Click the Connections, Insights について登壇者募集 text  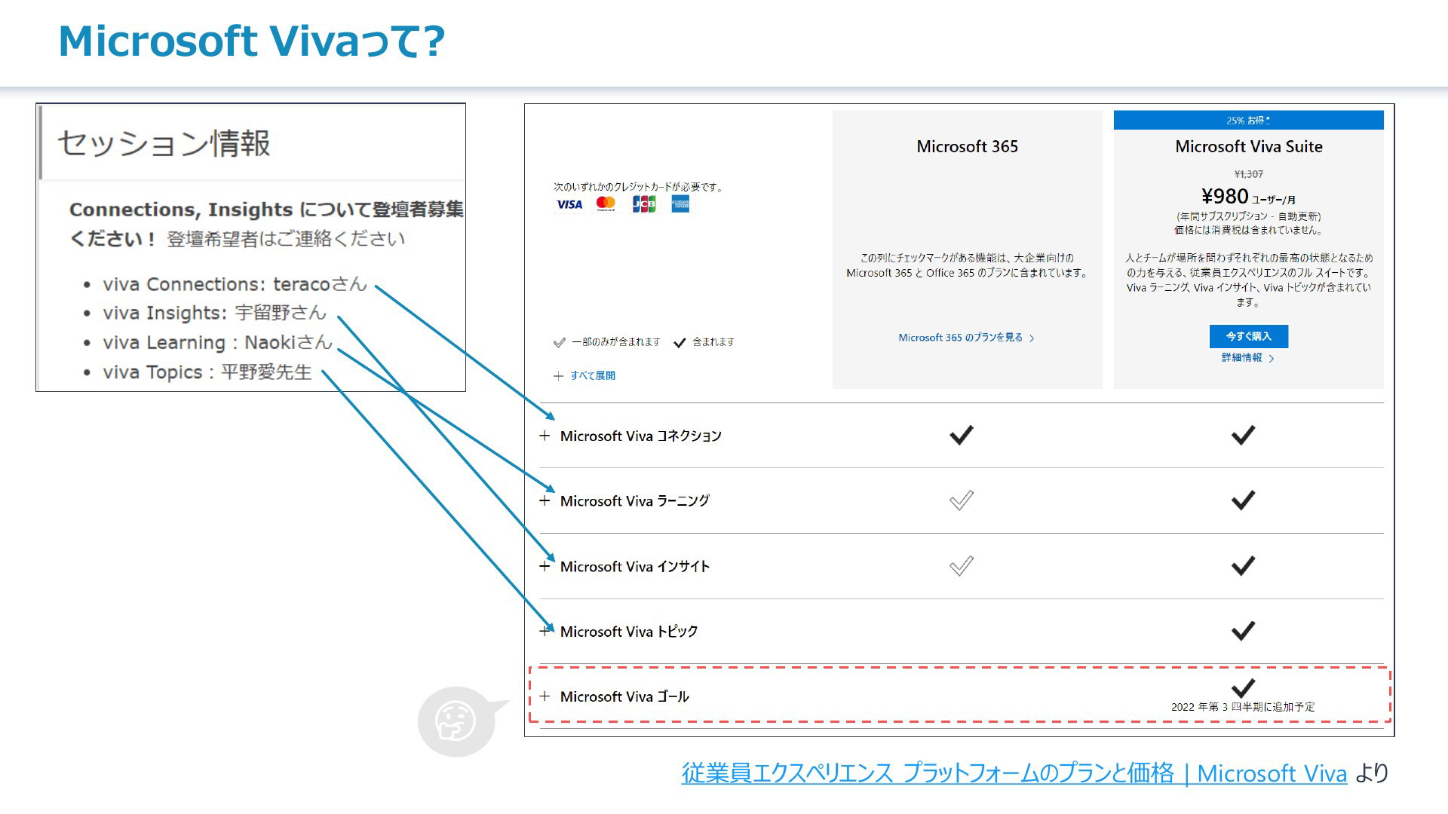pos(266,210)
